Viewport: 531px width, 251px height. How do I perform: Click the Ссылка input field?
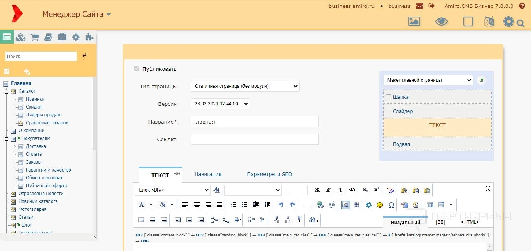click(254, 139)
